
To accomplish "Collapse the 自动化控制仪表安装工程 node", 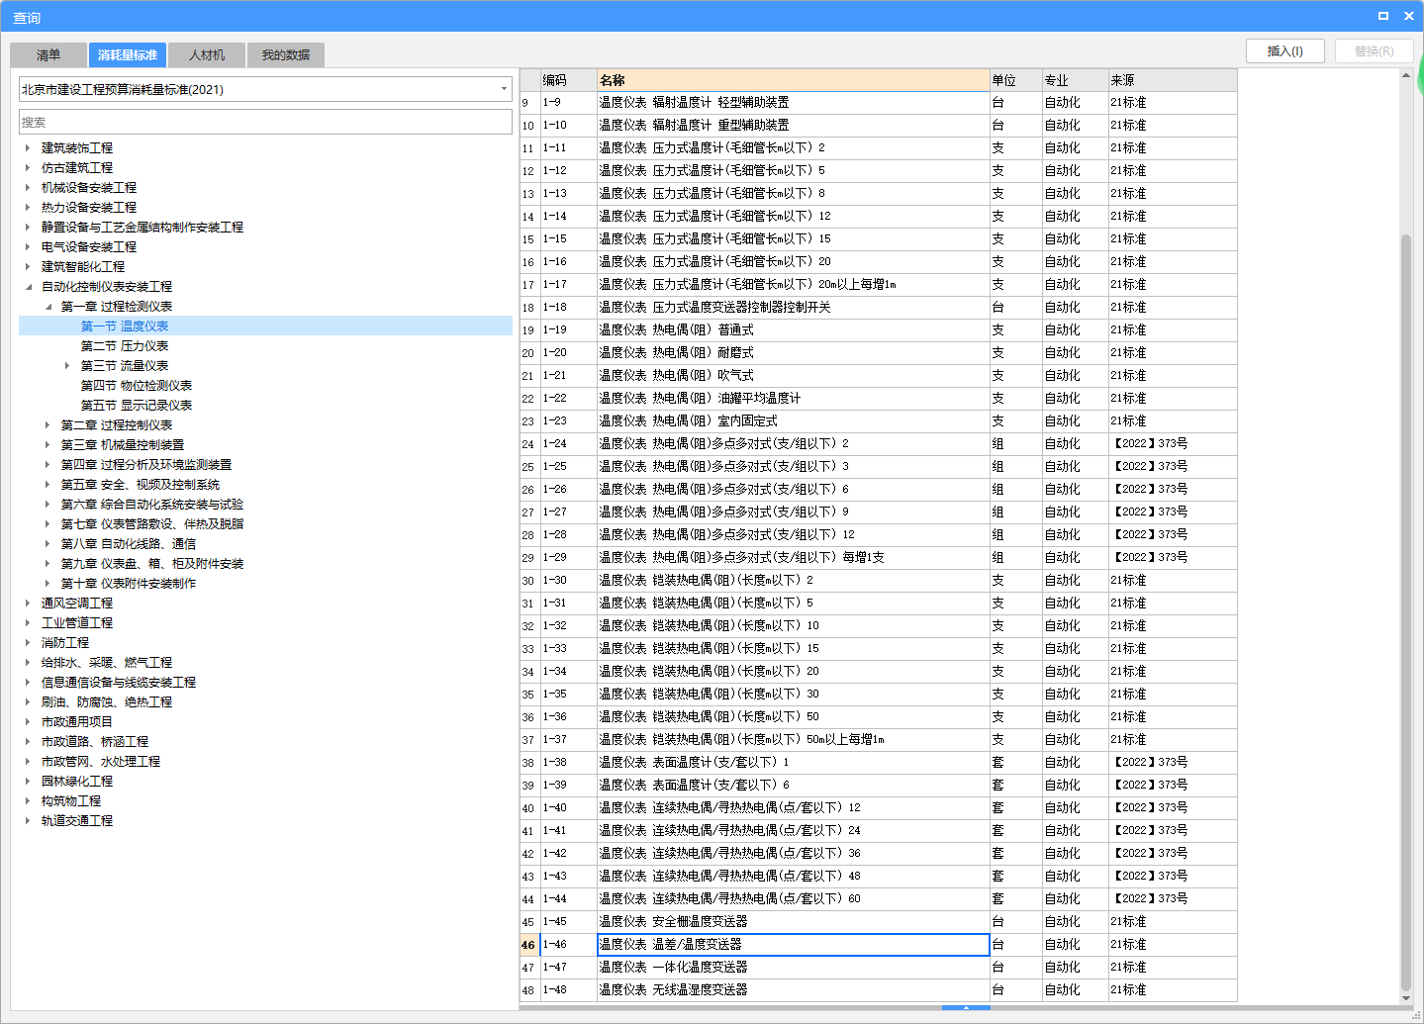I will (28, 287).
